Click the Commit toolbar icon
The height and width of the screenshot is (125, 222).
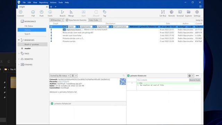pyautogui.click(x=20, y=14)
